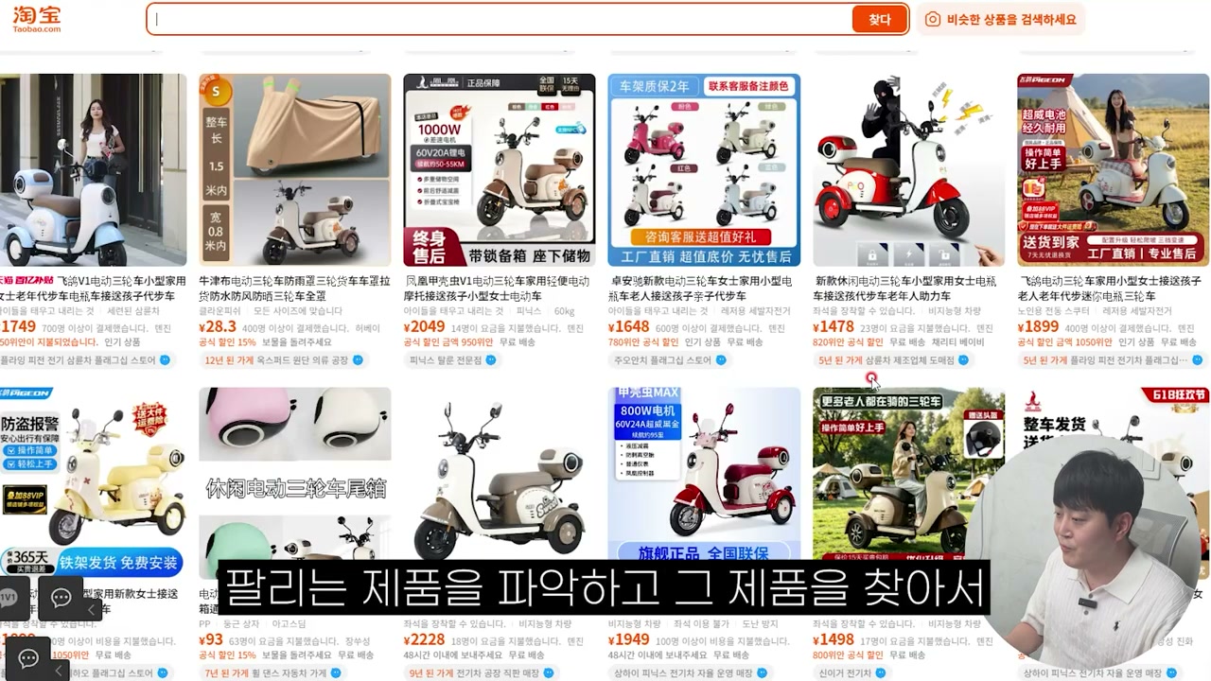Click 공식 할인 15% label under ¥28.3
Viewport: 1211px width, 681px height.
click(227, 342)
